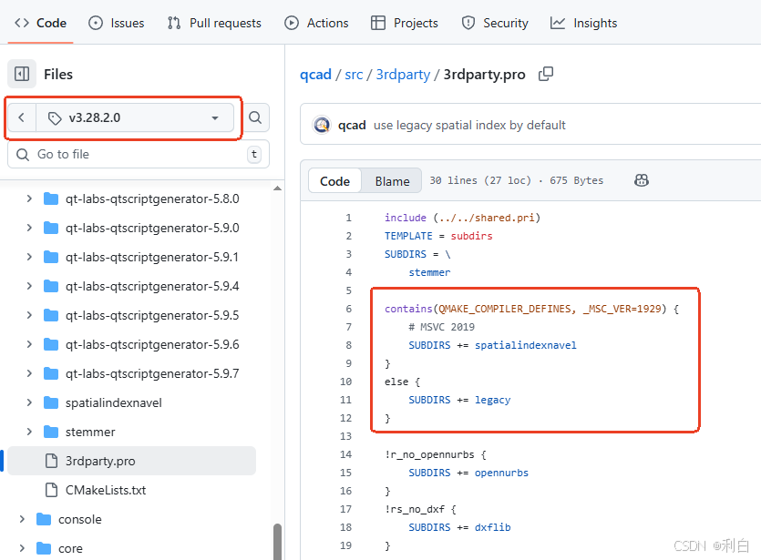Screen dimensions: 761x560
Task: Open the v3.28.2.0 tag selector dropdown
Action: click(135, 117)
